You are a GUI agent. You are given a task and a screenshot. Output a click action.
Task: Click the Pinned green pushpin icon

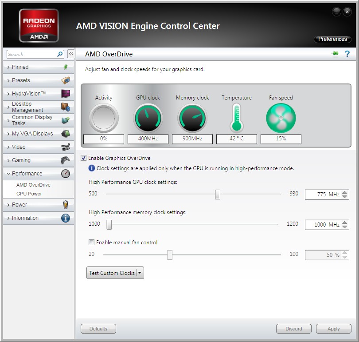click(x=66, y=67)
